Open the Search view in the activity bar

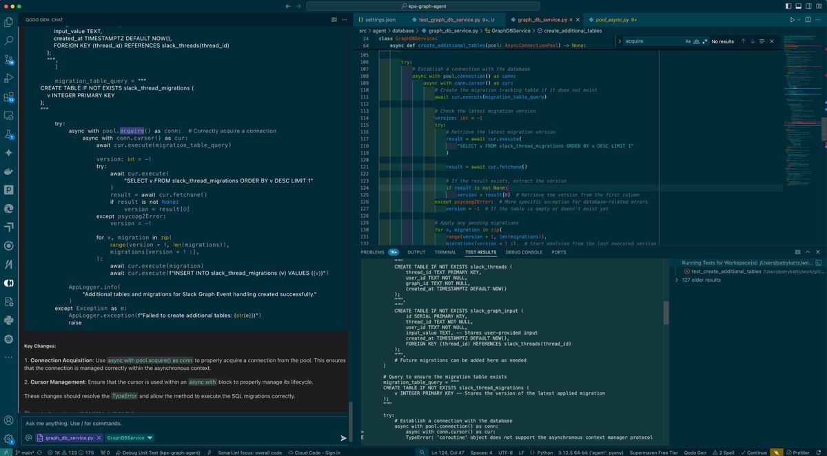coord(9,41)
